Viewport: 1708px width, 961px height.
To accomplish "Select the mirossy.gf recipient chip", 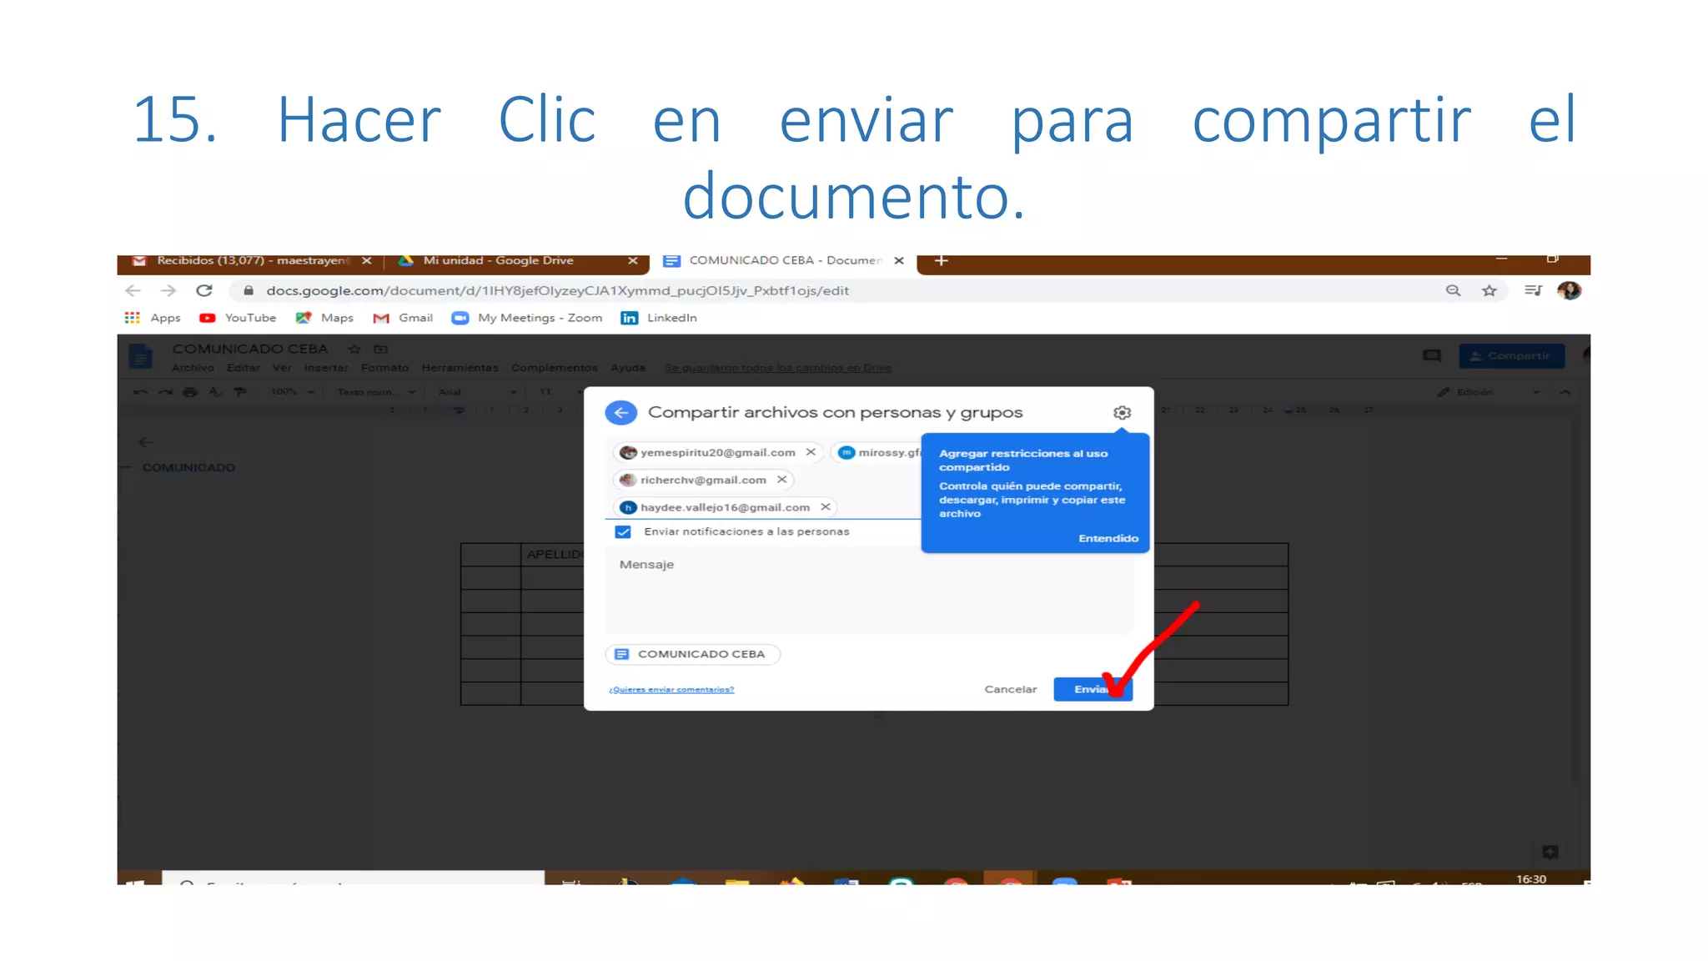I will coord(878,452).
